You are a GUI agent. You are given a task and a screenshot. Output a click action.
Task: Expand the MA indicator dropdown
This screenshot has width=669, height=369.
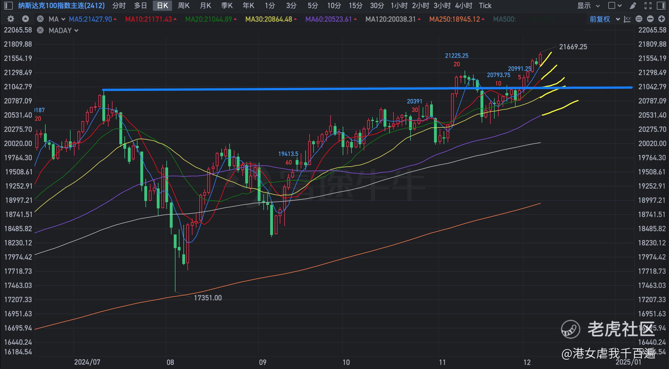coord(63,19)
